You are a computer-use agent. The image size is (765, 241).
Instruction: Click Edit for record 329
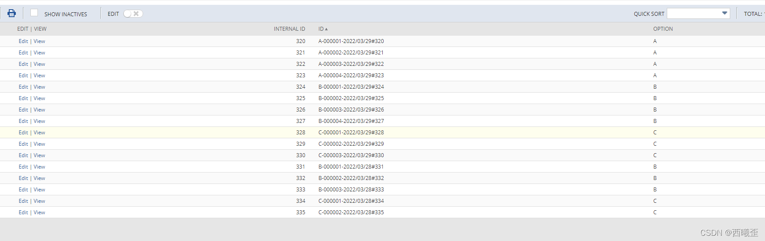tap(23, 144)
